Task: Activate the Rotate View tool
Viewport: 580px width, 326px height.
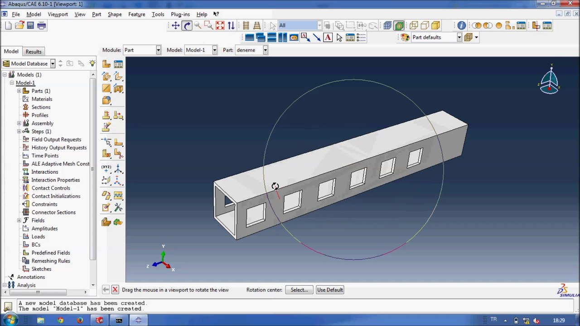Action: tap(187, 25)
